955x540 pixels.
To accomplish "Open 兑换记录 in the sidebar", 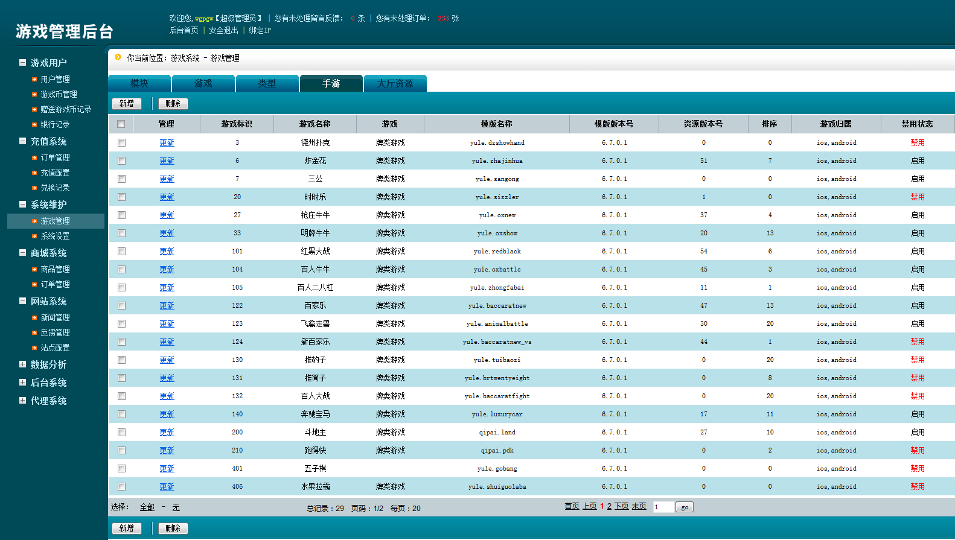I will (55, 188).
